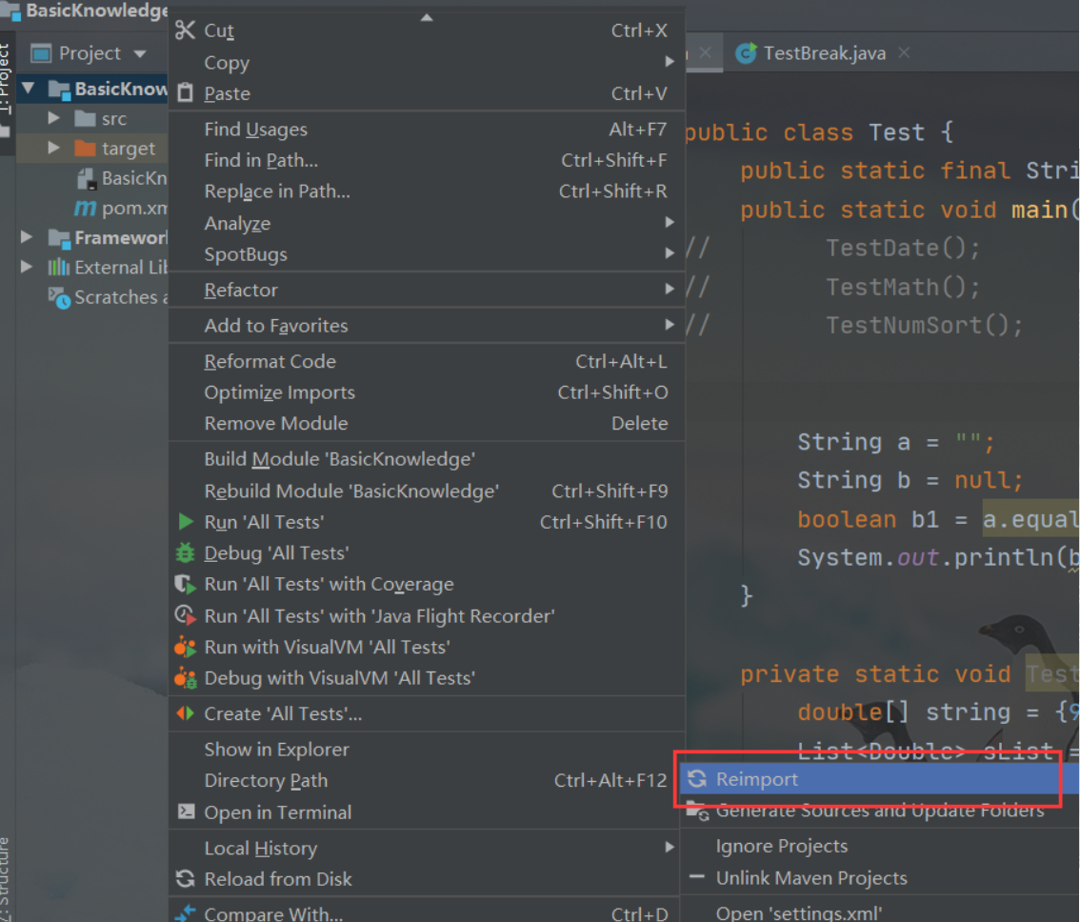1080x922 pixels.
Task: Click the 'String b = null;' code line
Action: coord(910,480)
